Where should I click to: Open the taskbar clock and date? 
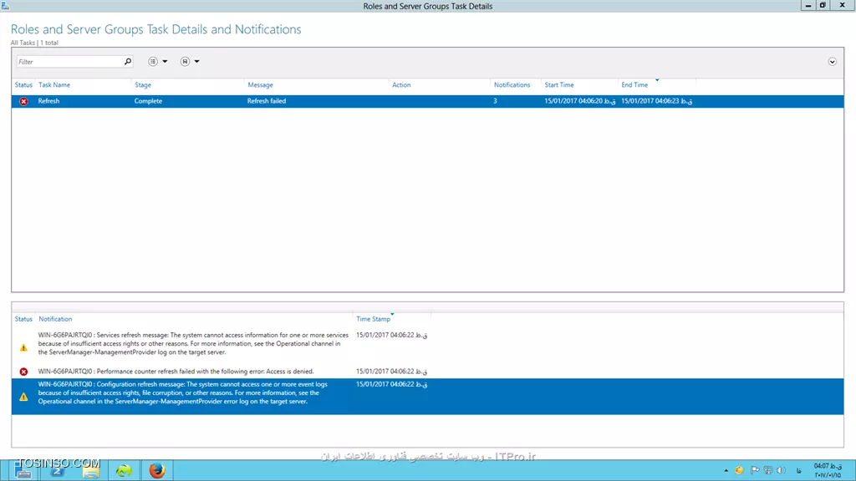pos(828,470)
